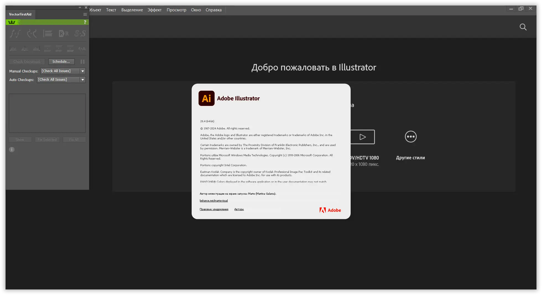Open the Выделение menu
This screenshot has width=542, height=295.
coord(132,10)
